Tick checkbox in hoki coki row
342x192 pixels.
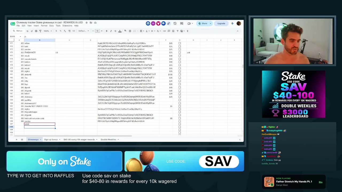180,118
